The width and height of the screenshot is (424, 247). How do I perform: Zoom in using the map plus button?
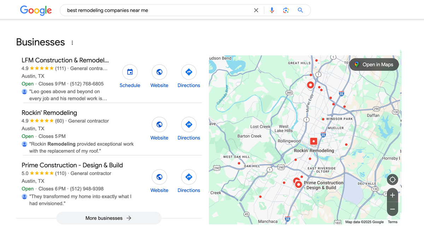(392, 195)
